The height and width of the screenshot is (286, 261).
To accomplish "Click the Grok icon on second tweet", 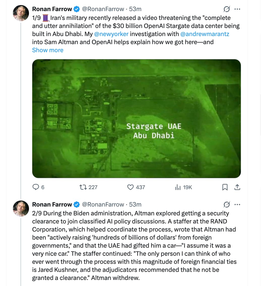I will click(226, 204).
